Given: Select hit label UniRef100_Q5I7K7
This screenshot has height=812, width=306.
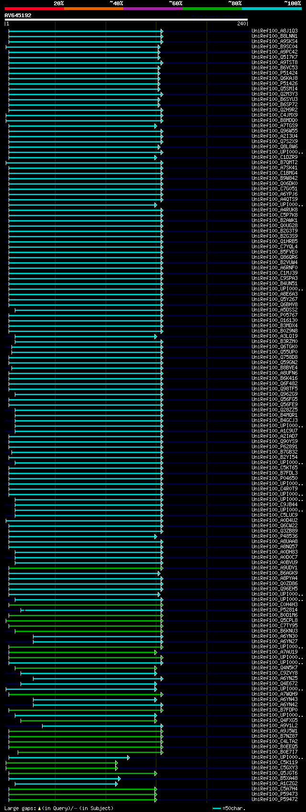Looking at the screenshot, I should [274, 57].
